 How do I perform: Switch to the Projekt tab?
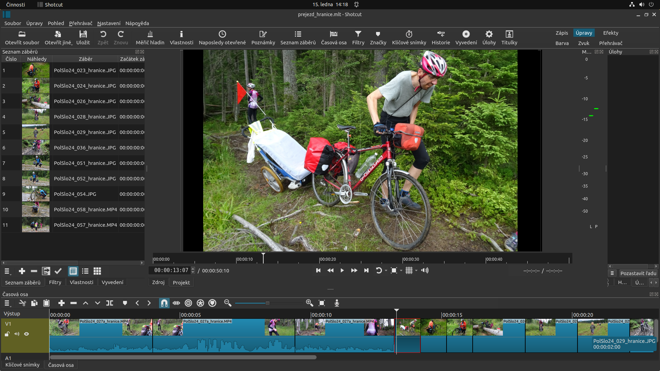click(181, 282)
